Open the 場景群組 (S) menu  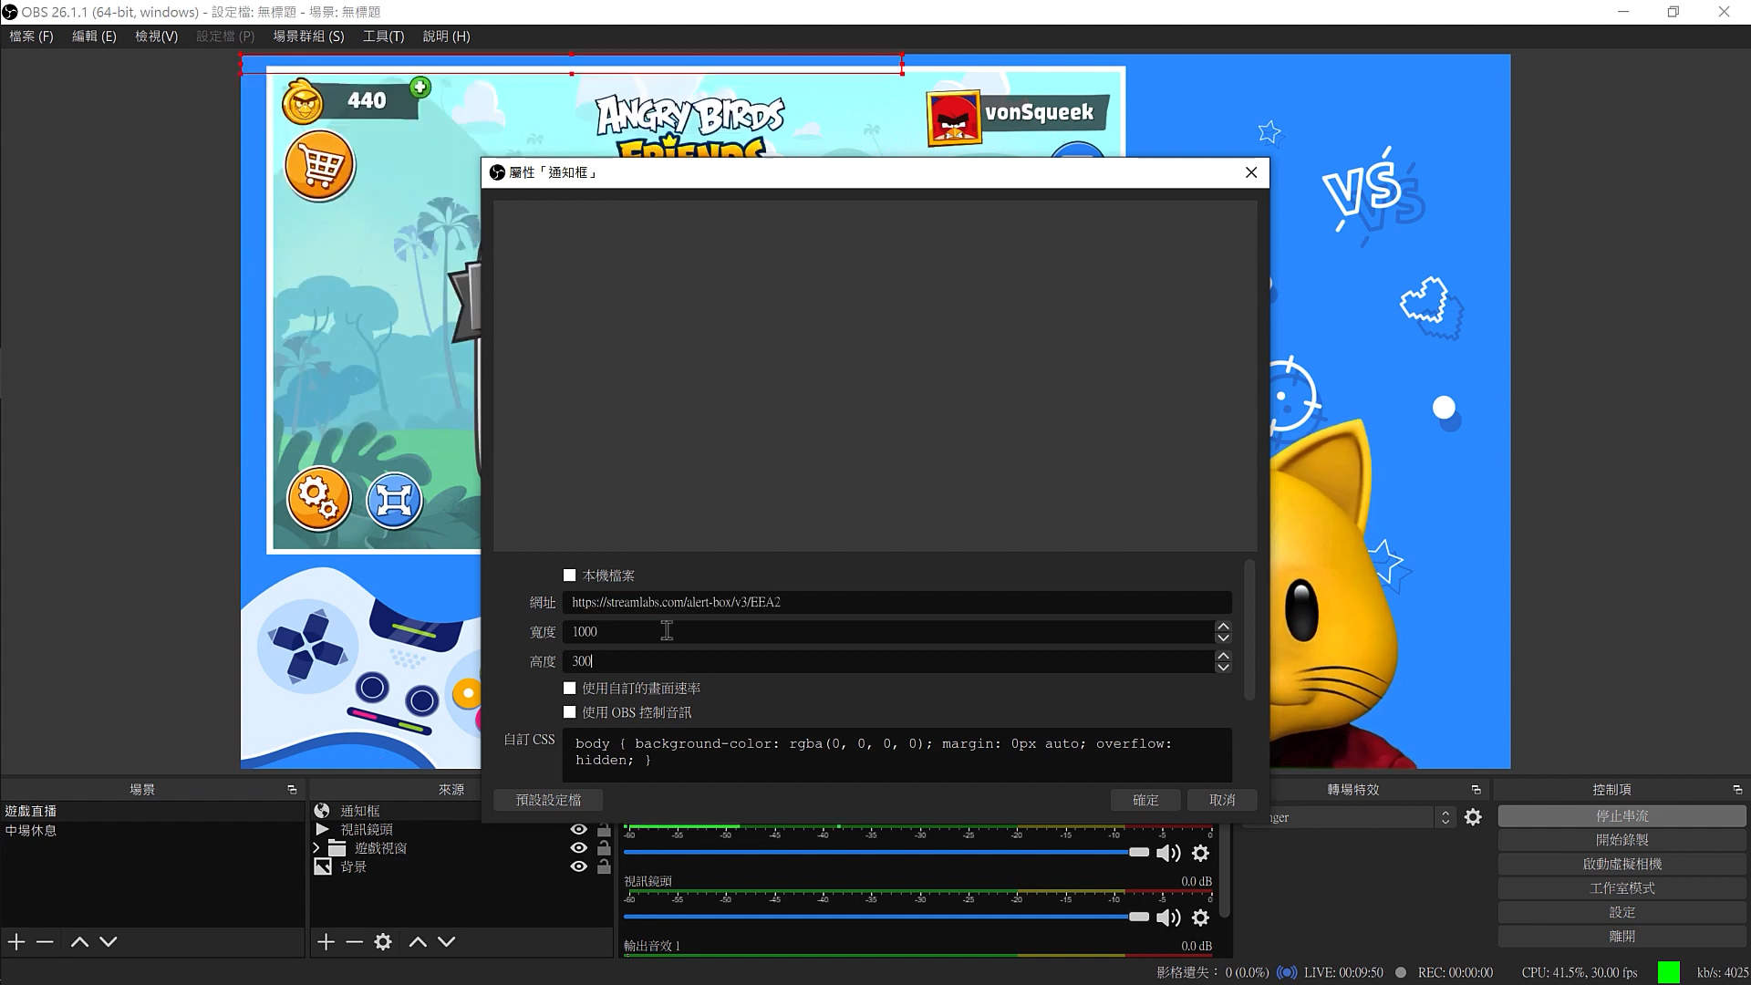tap(308, 36)
